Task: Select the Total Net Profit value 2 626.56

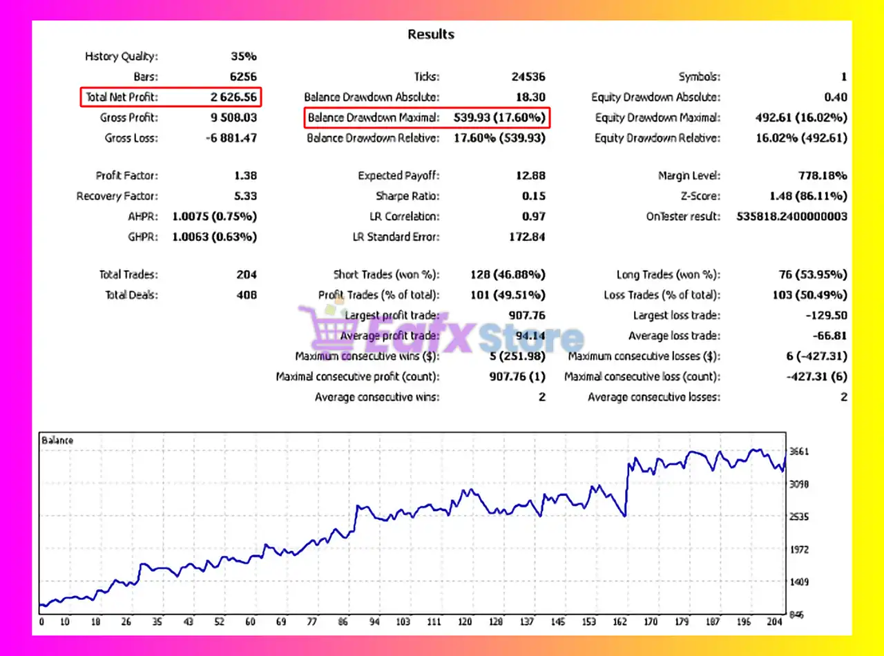Action: click(233, 97)
